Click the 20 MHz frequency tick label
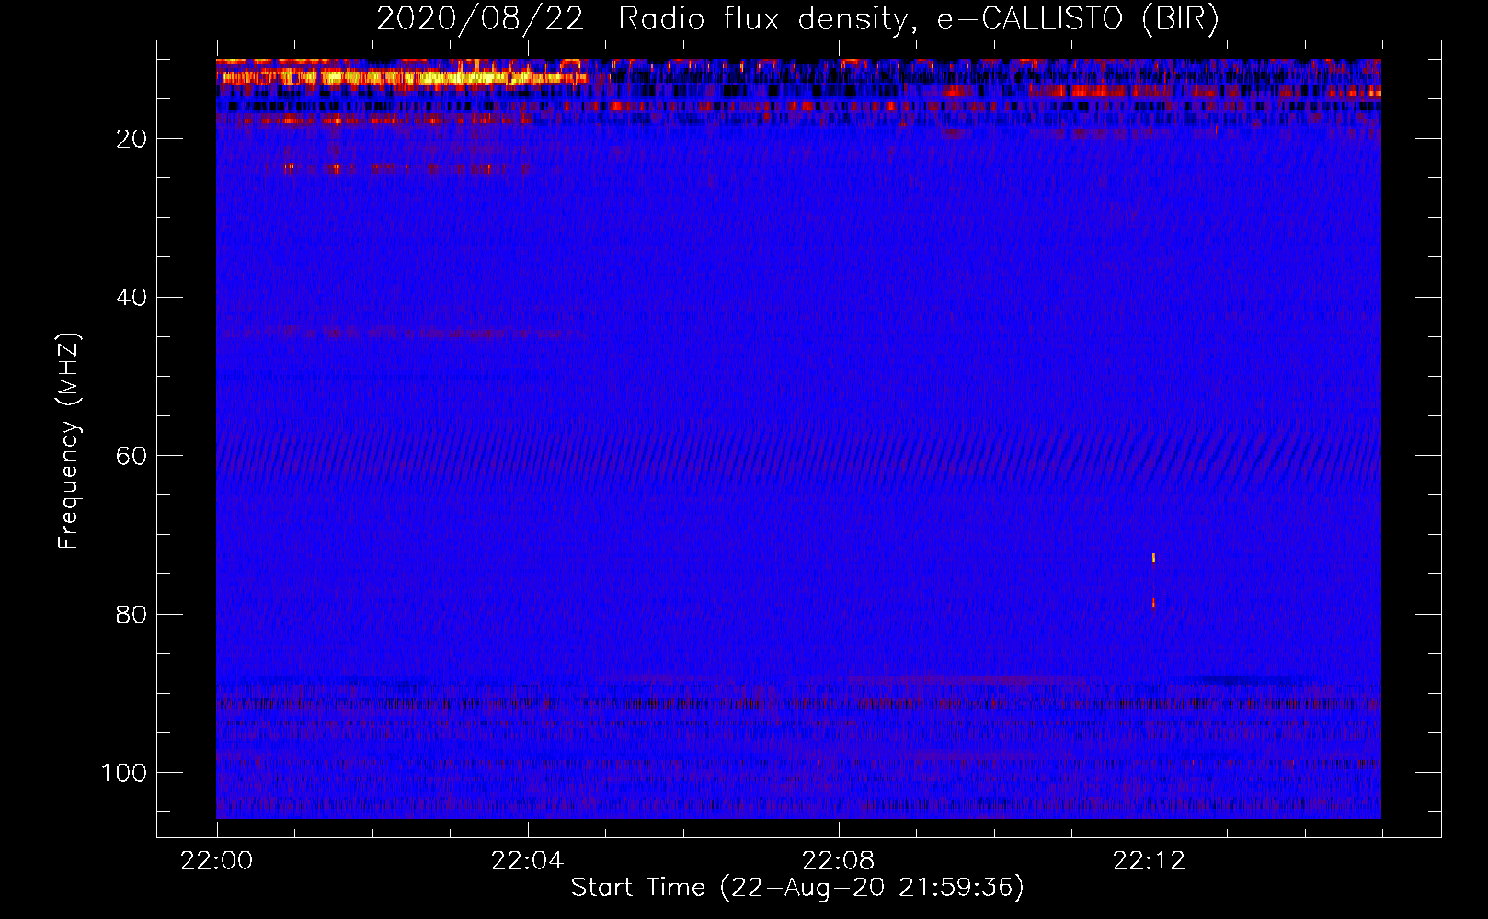 pyautogui.click(x=132, y=139)
